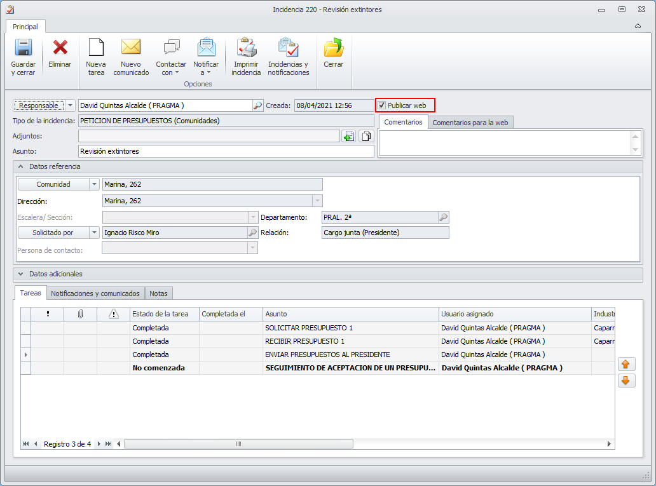Click the Responsable button
This screenshot has height=486, width=656.
[x=38, y=105]
